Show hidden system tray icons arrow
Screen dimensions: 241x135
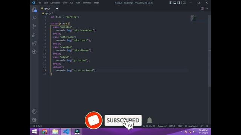point(182,132)
